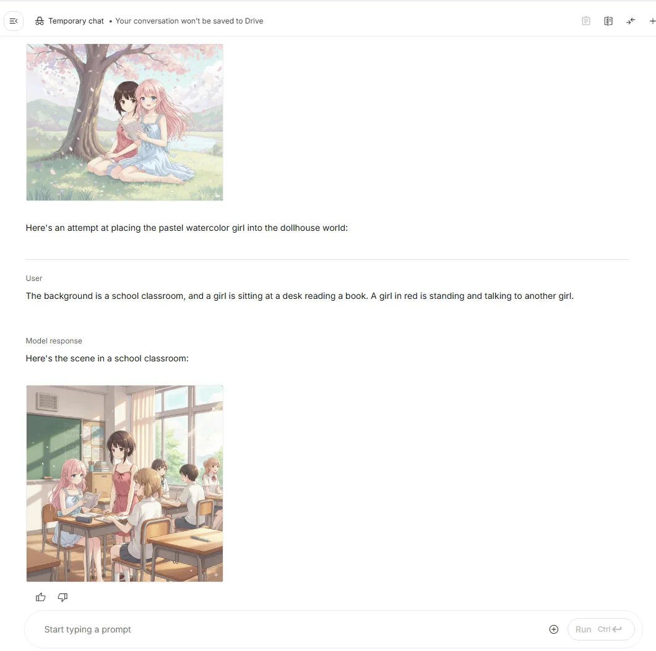Image resolution: width=656 pixels, height=651 pixels.
Task: Click "Here's the scene in a school classroom" text
Action: coord(107,358)
